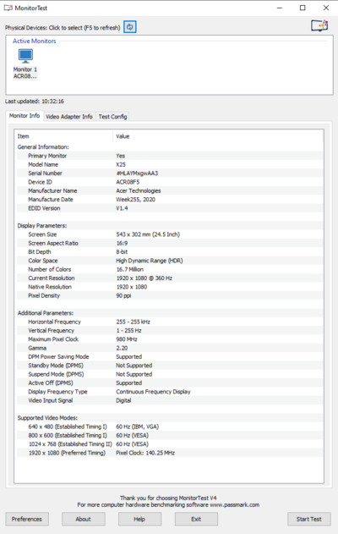Open the Preferences dialog
The width and height of the screenshot is (338, 534).
click(27, 519)
